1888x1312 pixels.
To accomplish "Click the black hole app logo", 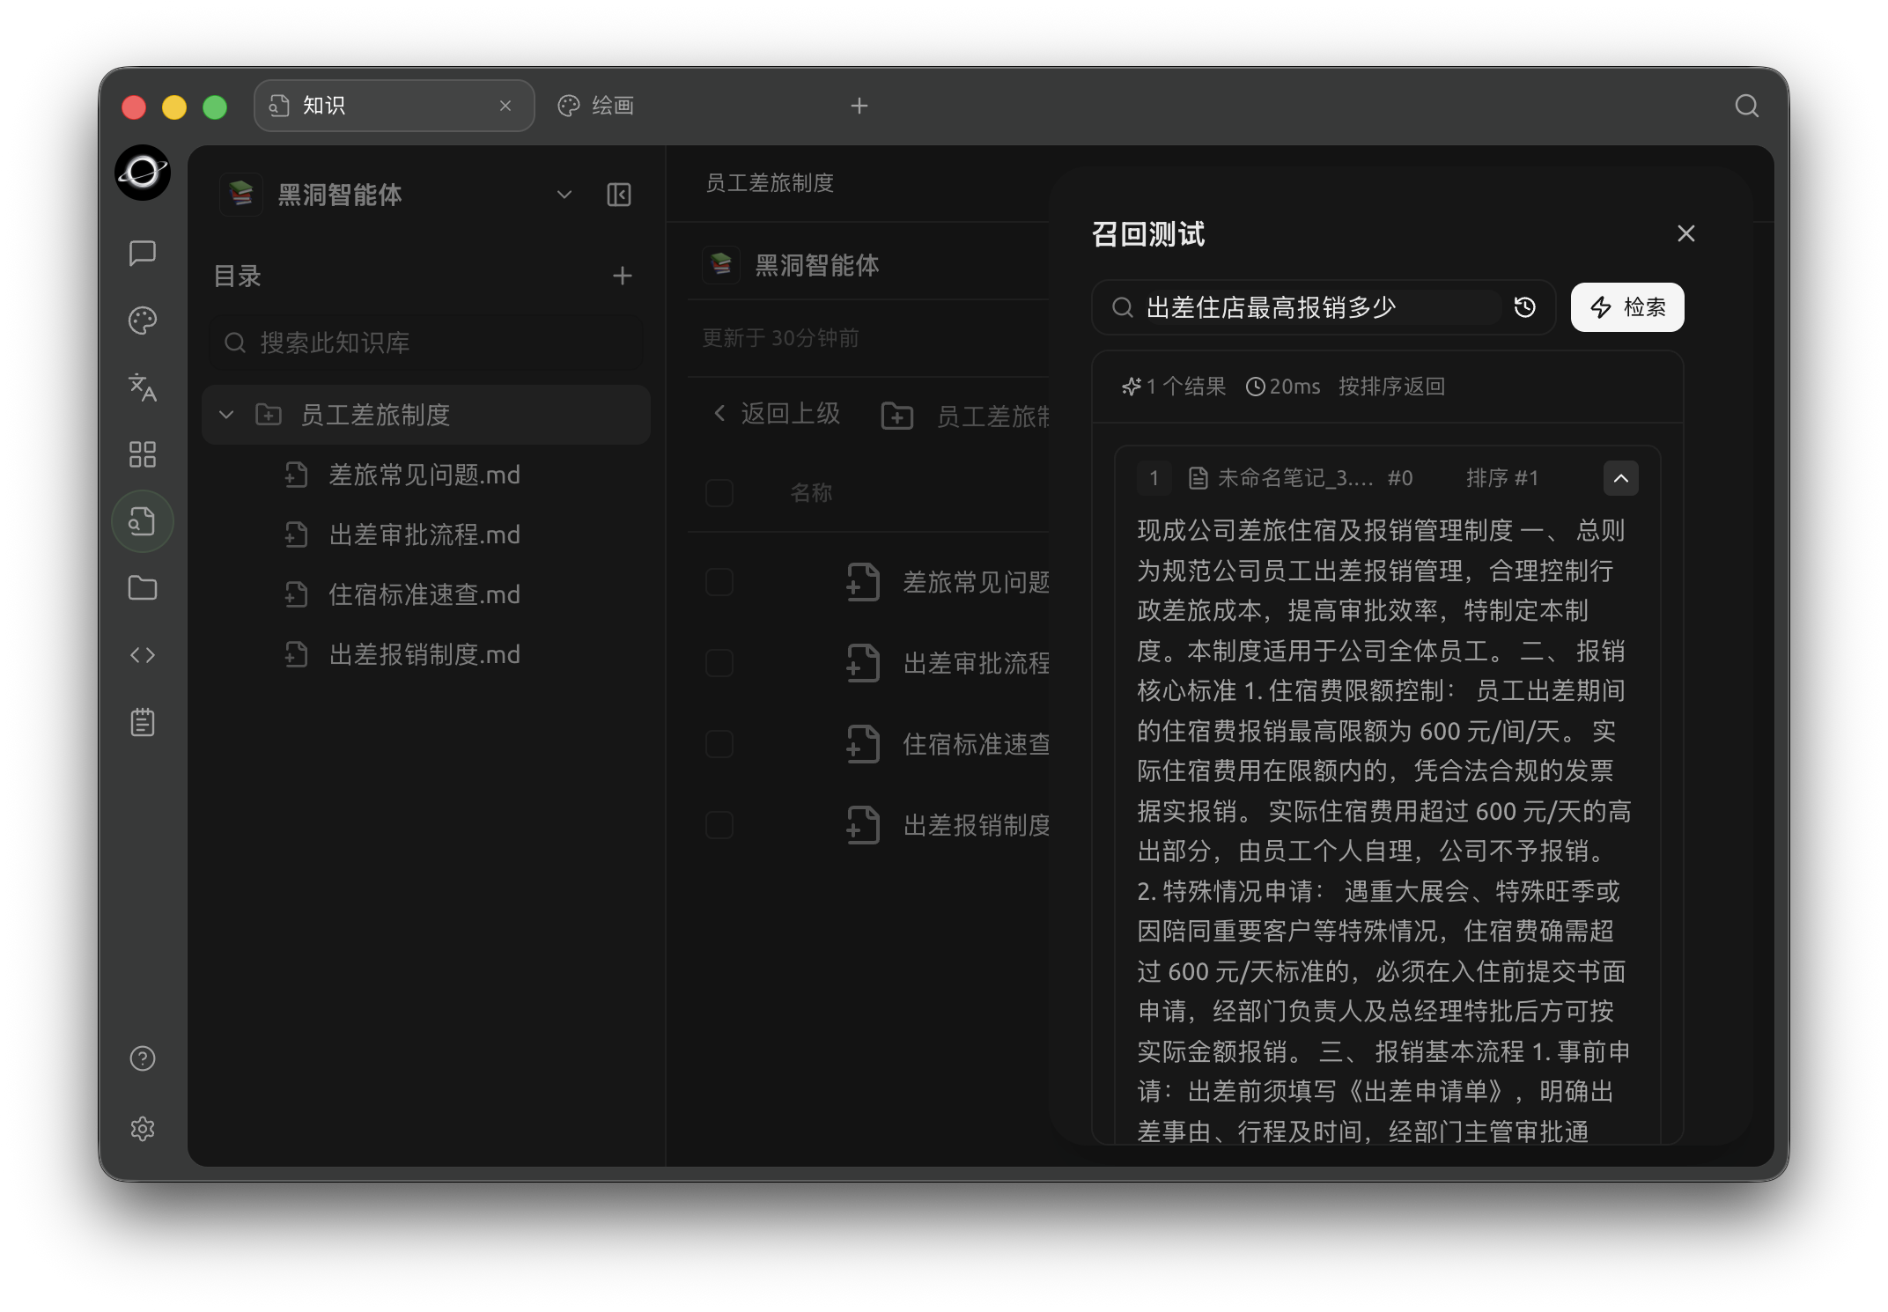I will 142,173.
